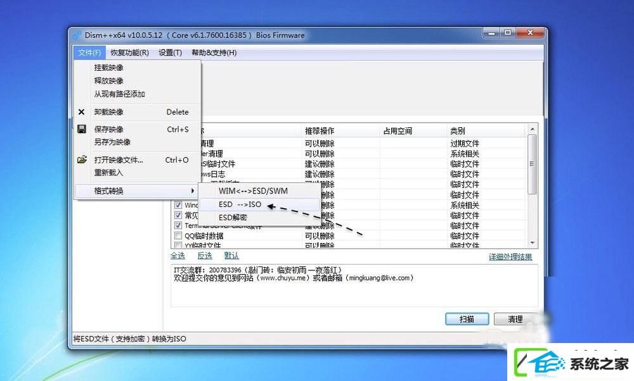Click the list scrollbar up arrow
The image size is (634, 381).
(x=532, y=129)
